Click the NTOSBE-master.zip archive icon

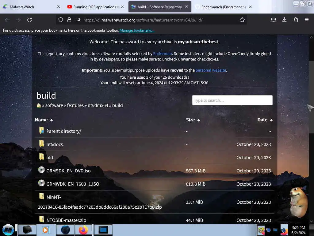coord(41,219)
